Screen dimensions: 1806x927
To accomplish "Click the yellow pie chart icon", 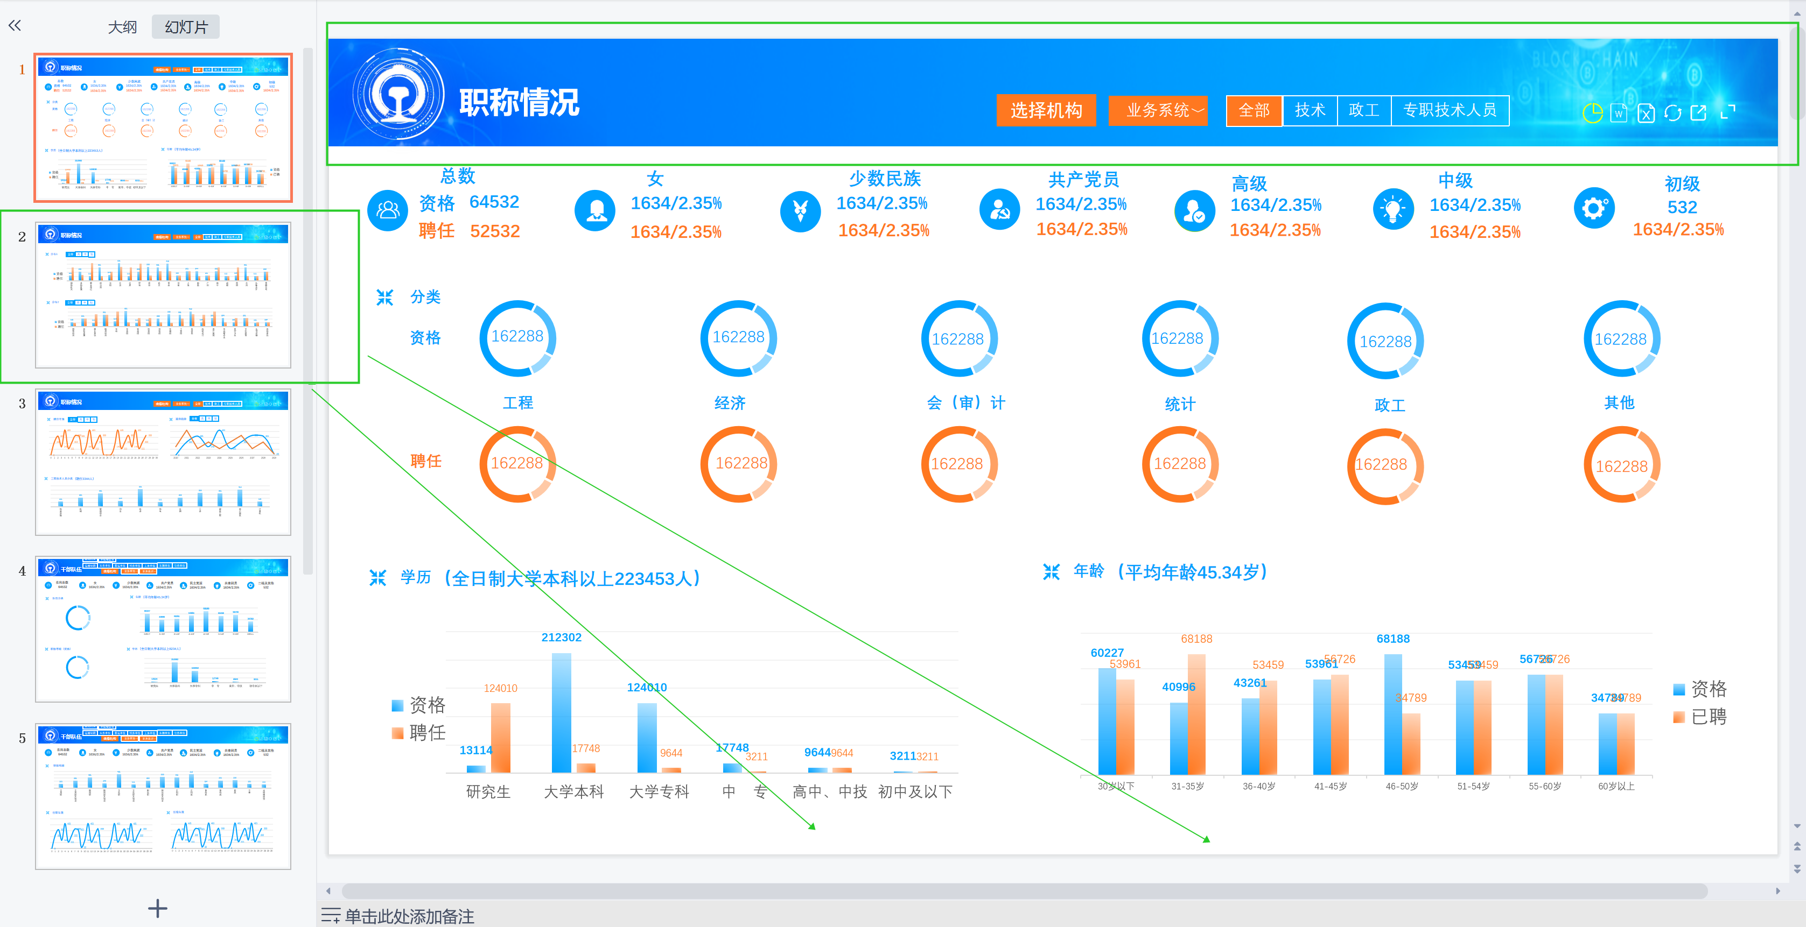I will point(1592,112).
